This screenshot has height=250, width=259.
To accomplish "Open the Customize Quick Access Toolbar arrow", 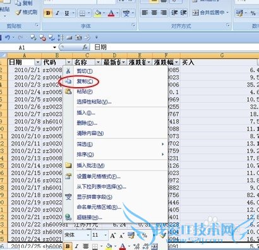I will pyautogui.click(x=97, y=37).
